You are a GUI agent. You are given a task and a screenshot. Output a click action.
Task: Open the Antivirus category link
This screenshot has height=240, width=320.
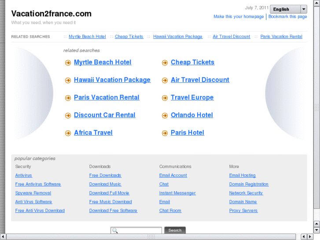tap(24, 175)
